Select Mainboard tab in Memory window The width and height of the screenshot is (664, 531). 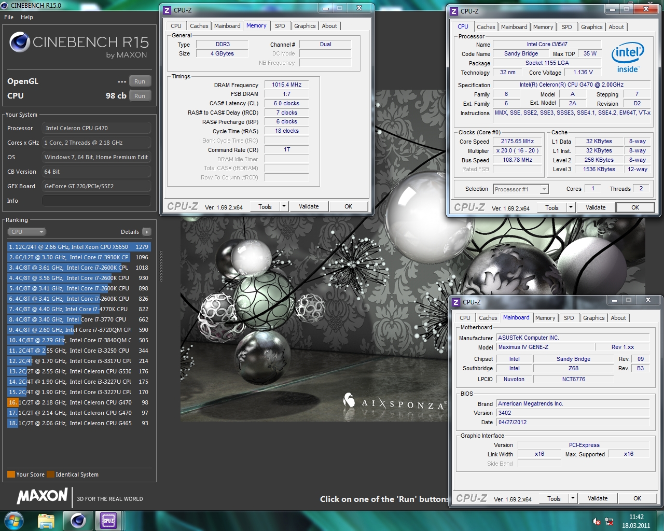coord(227,26)
